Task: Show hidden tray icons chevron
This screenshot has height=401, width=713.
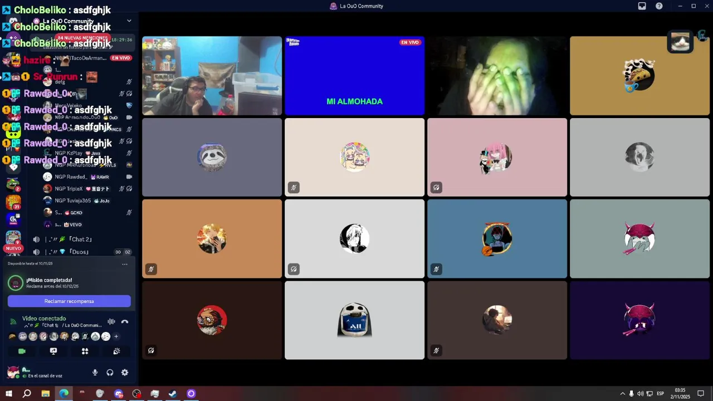Action: tap(622, 394)
